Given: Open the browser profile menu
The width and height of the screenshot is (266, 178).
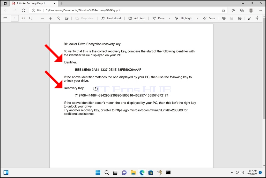Looking at the screenshot, I should point(251,10).
